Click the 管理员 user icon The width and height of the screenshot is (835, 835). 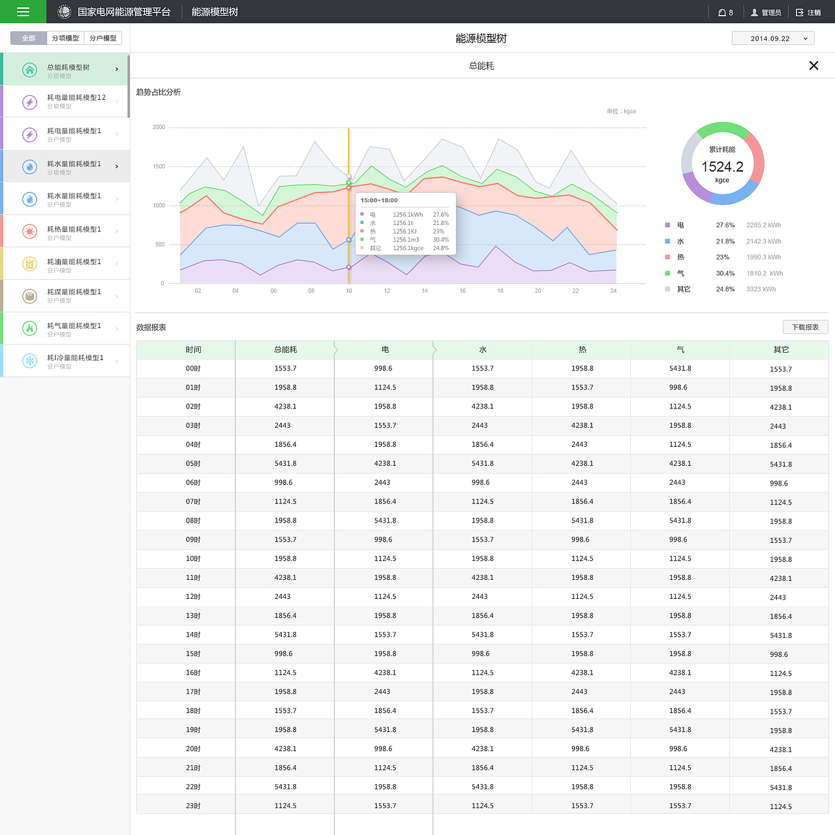pos(755,12)
